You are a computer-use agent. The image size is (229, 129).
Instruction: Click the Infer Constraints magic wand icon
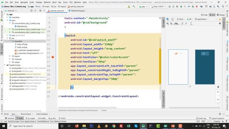[x=186, y=24]
